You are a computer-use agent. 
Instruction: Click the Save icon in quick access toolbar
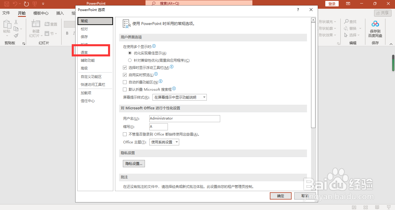(6, 4)
